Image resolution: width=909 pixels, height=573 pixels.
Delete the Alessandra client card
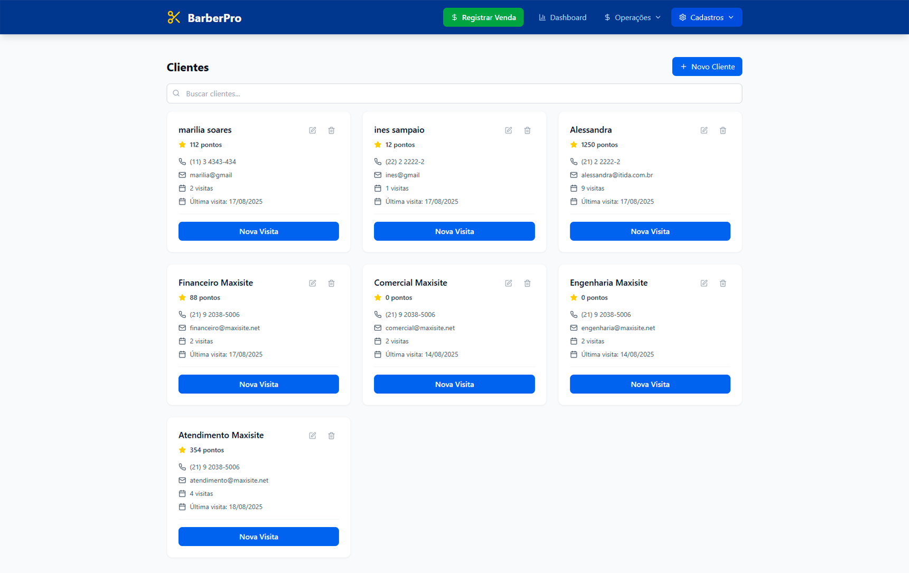[723, 130]
